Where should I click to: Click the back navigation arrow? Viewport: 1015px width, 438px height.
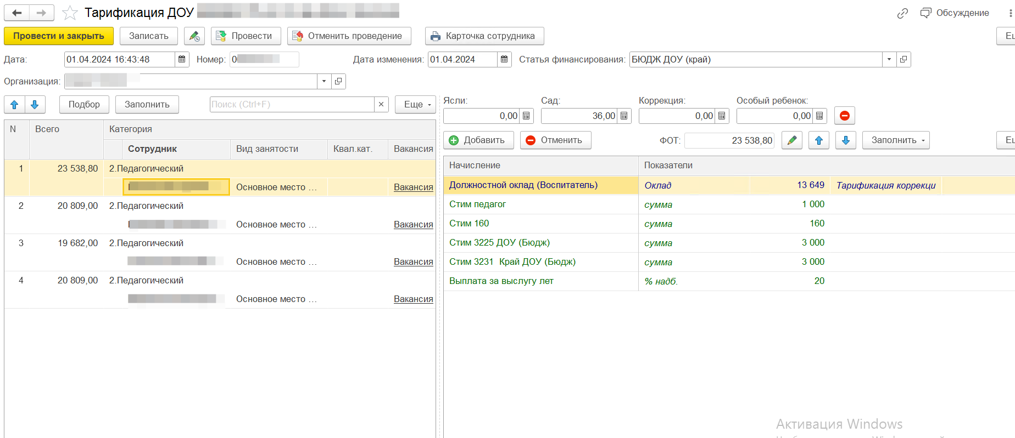tap(17, 13)
